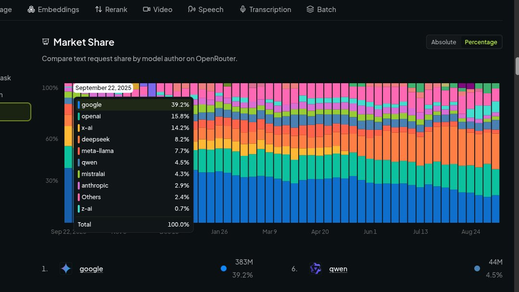
Task: Click the z-ai row in tooltip
Action: point(133,209)
